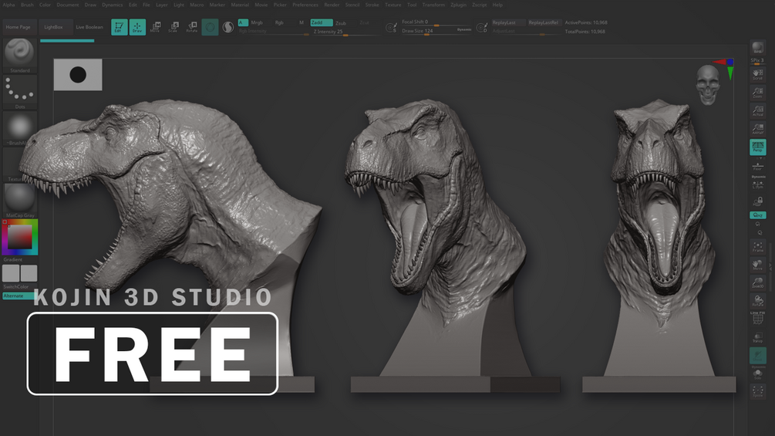Click the Gizmo 3D icon
This screenshot has width=775, height=436.
(x=210, y=27)
